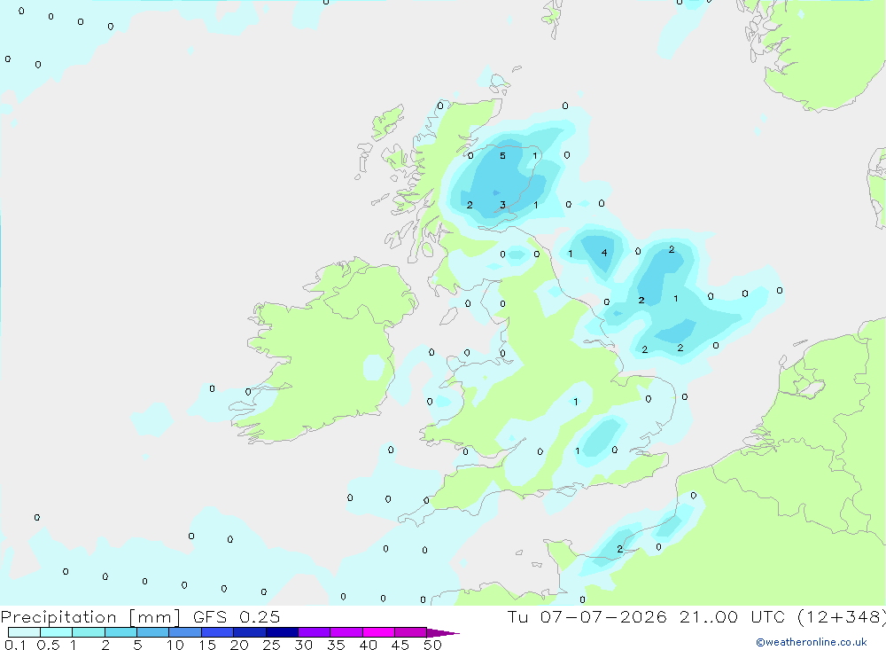The height and width of the screenshot is (650, 886).
Task: Click the '50' legend scale label
Action: pos(432,645)
